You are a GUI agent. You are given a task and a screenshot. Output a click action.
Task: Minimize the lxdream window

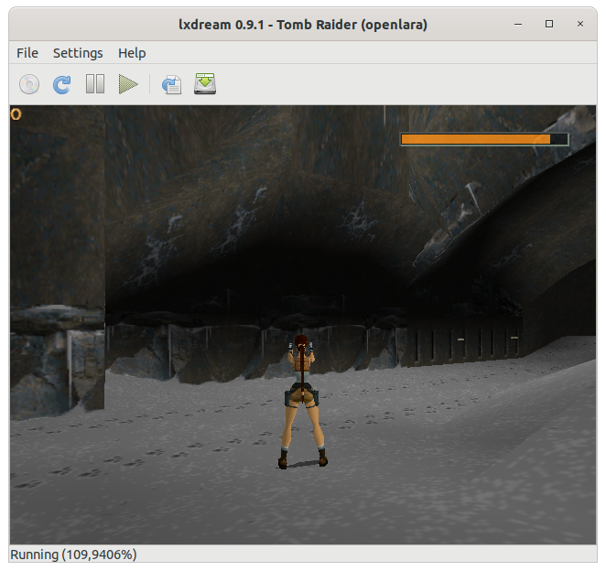coord(518,24)
